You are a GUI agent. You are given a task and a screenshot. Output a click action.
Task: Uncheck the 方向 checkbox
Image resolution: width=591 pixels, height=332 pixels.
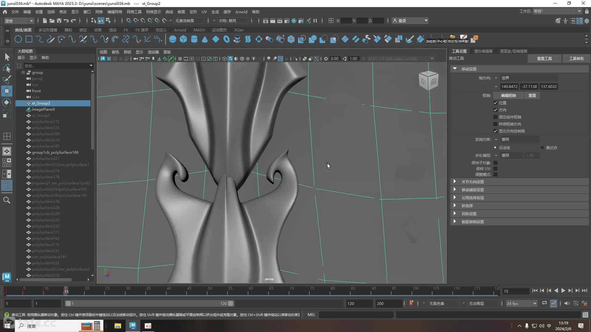coord(495,110)
